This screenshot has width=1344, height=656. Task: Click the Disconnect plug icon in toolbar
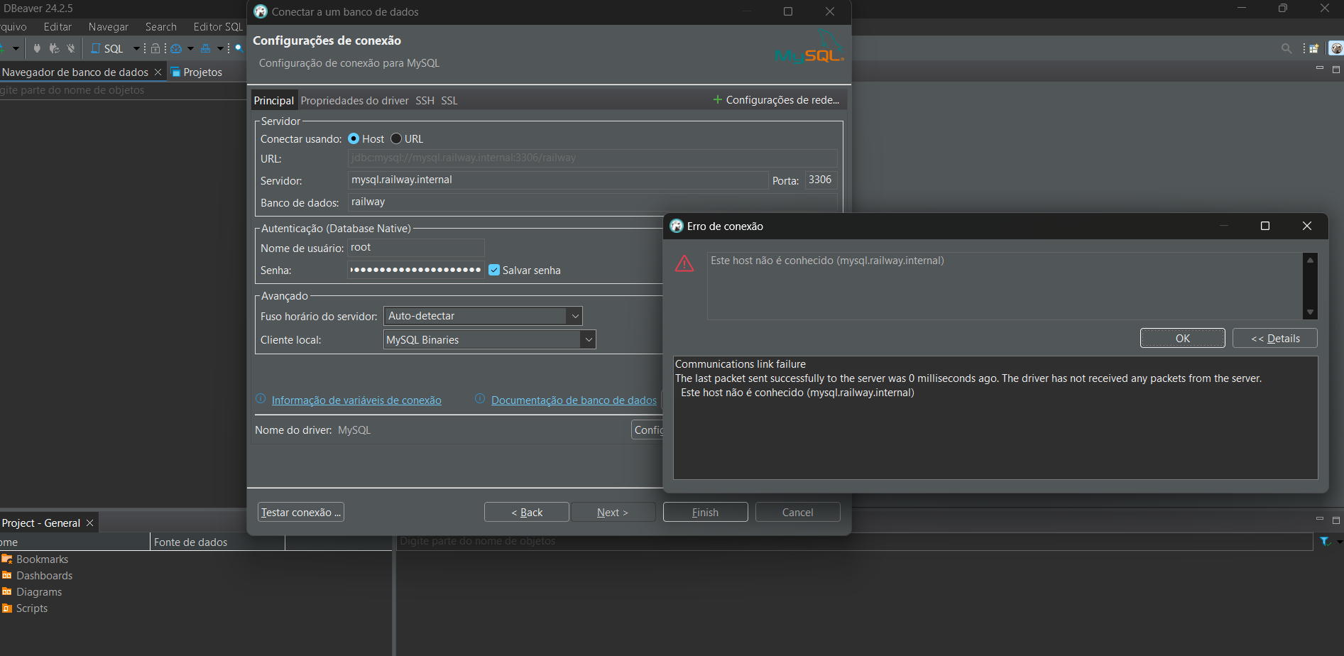click(70, 48)
